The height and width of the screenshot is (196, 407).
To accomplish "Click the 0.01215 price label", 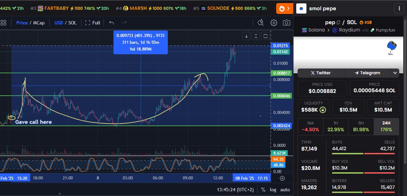I will [x=280, y=46].
